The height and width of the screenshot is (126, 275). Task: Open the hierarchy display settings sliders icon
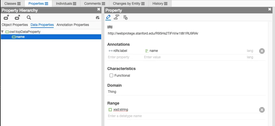coord(98,18)
